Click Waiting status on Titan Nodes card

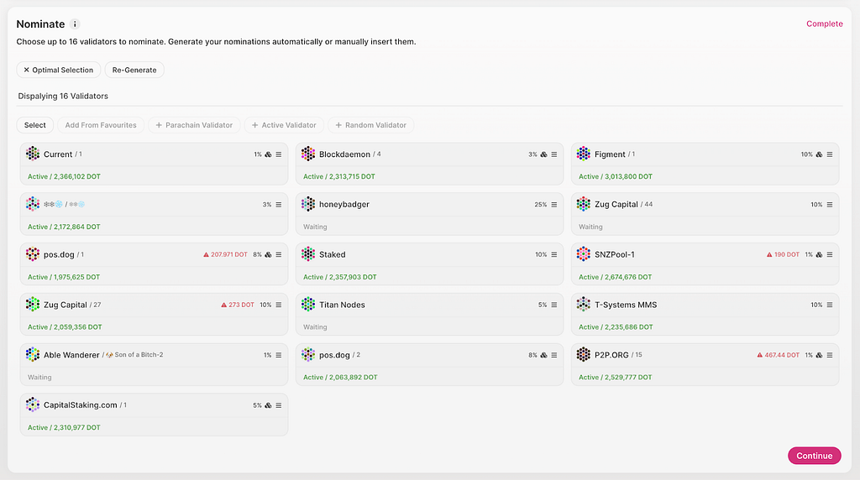click(x=315, y=327)
